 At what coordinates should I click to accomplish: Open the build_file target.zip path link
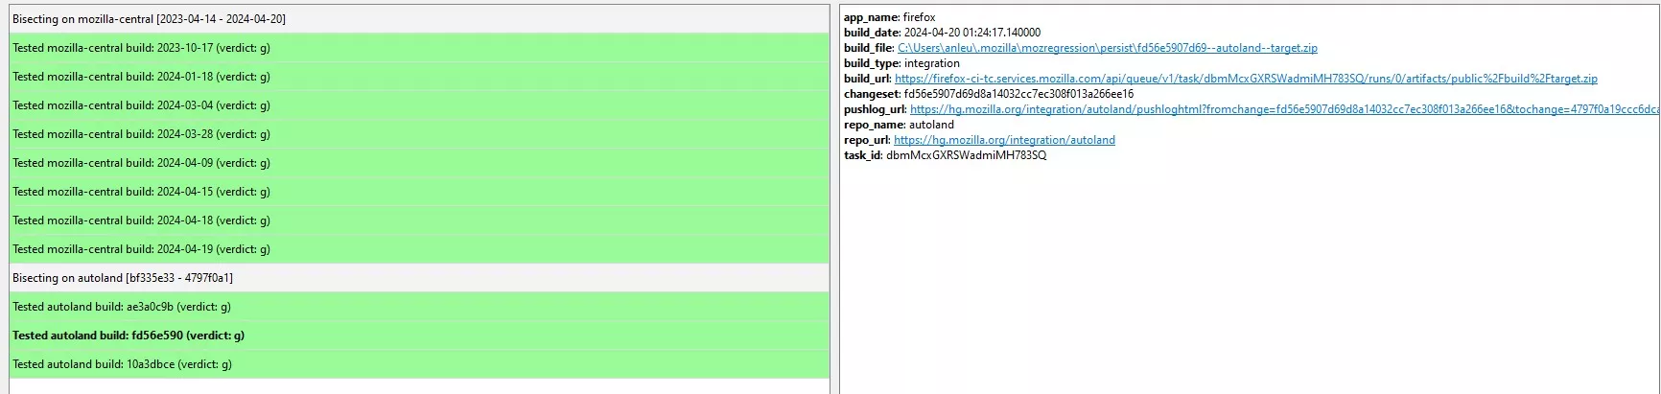(1108, 48)
